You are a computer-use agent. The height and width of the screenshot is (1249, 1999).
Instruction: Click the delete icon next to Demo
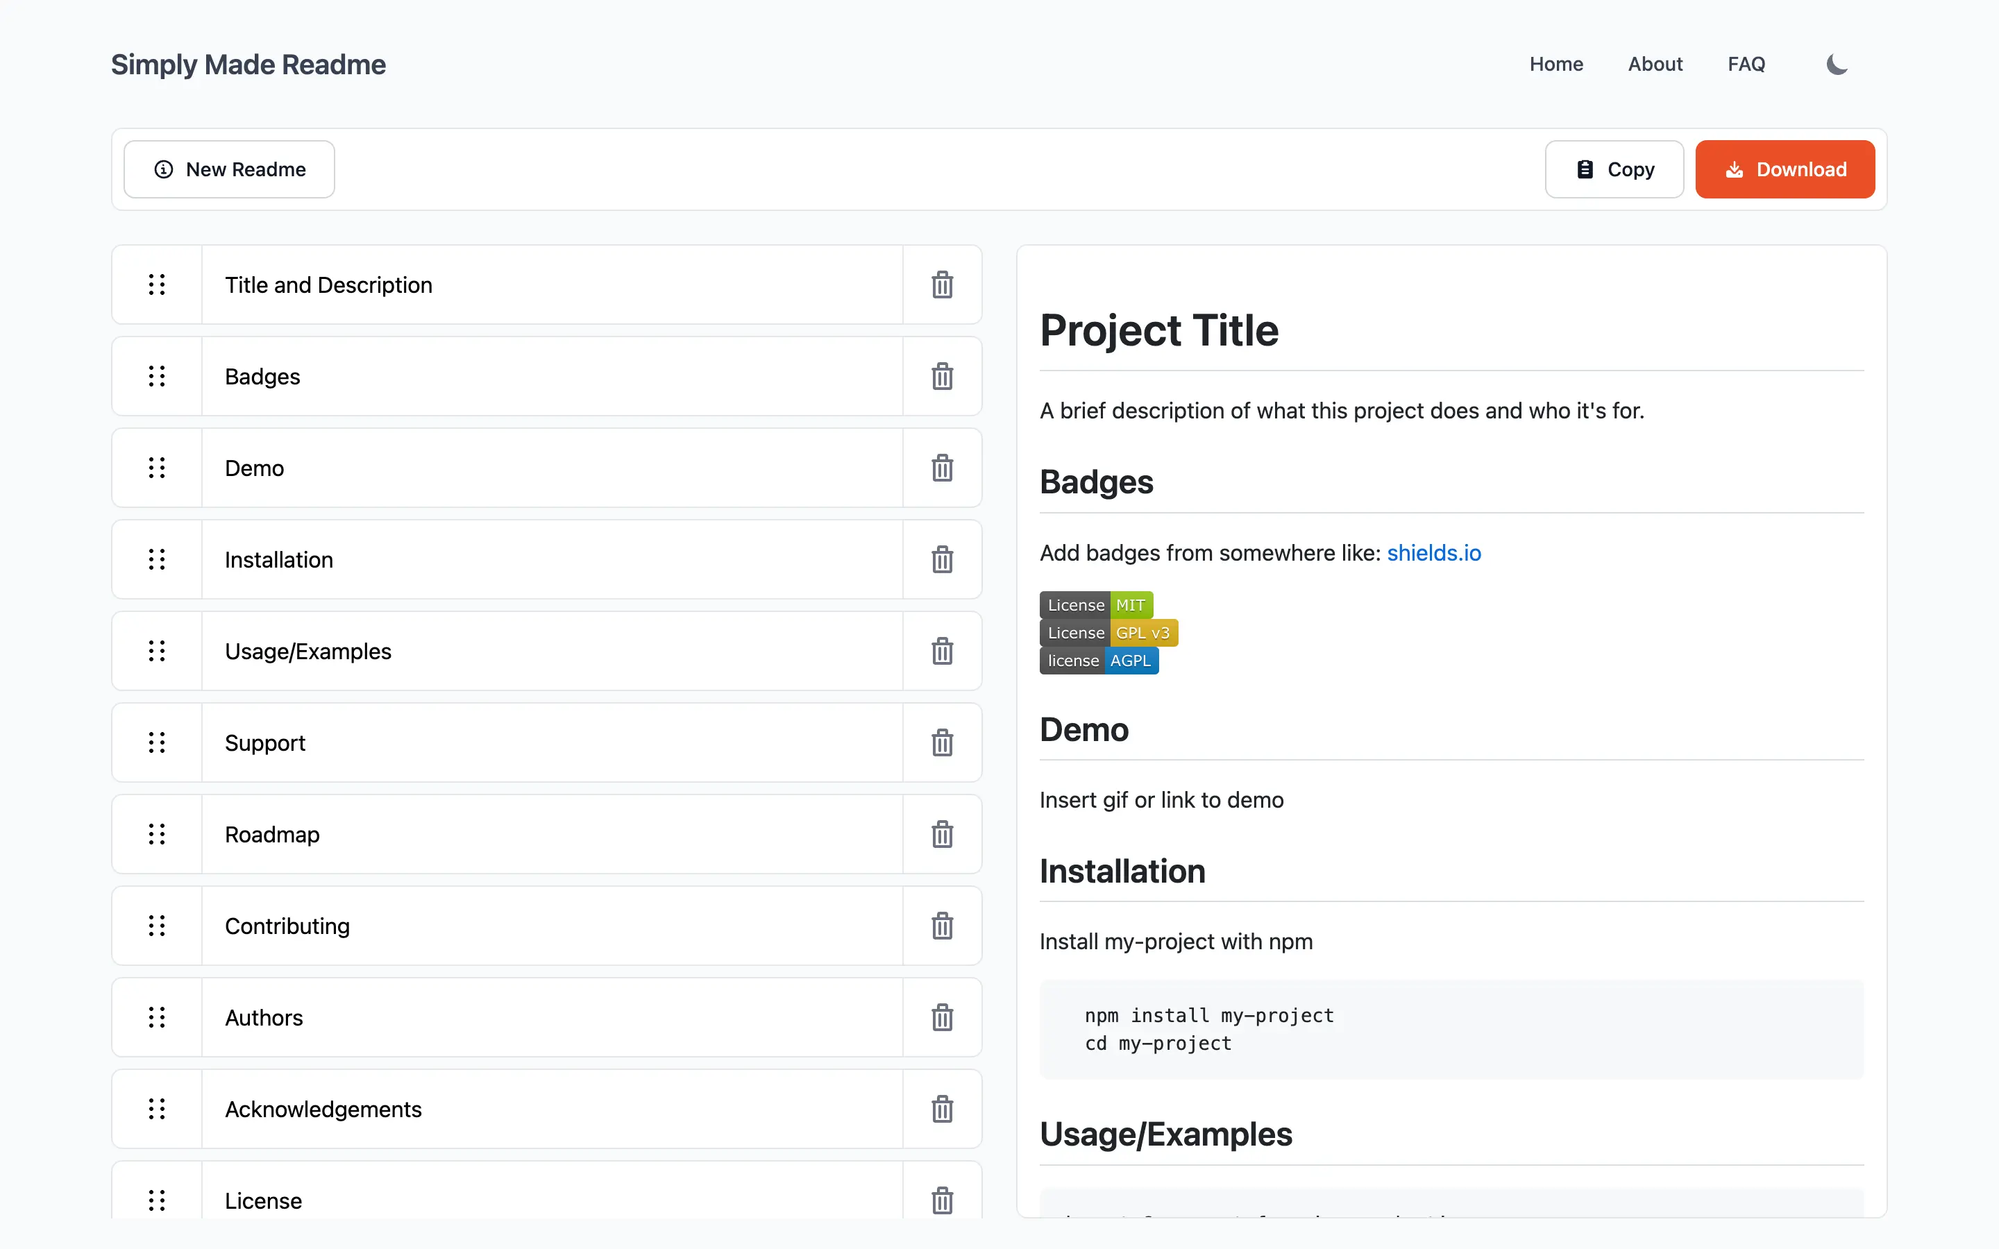[941, 468]
